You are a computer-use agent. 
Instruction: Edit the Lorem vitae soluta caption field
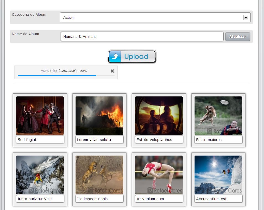[x=100, y=140]
